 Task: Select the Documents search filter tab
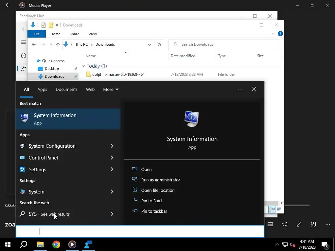[x=66, y=89]
